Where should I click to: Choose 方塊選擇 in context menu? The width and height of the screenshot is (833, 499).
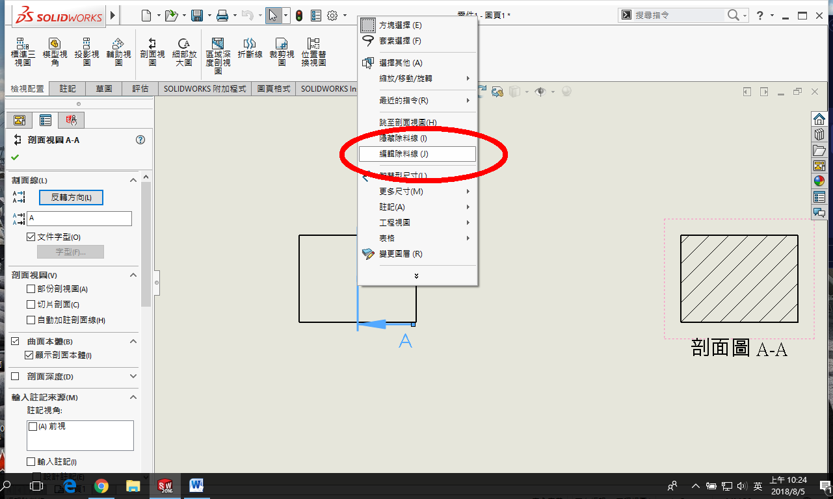coord(417,25)
